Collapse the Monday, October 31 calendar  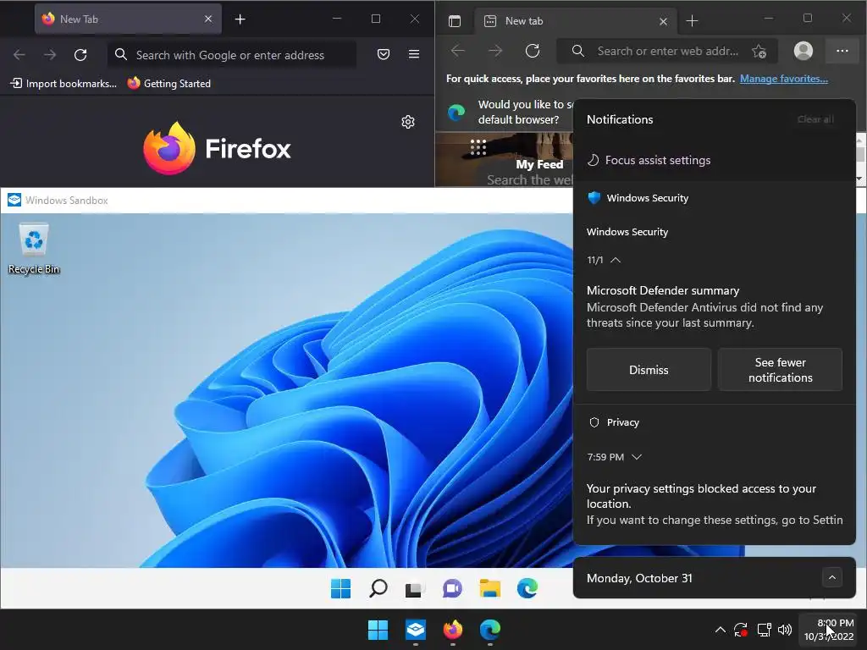[831, 577]
